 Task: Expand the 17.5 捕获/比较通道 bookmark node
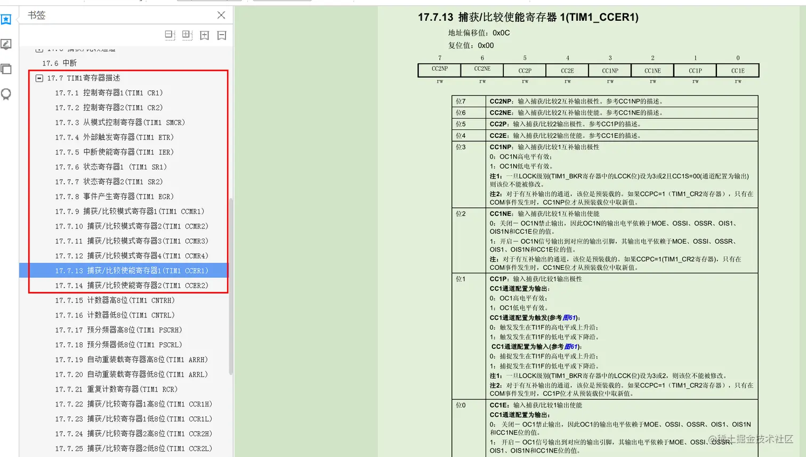[39, 49]
